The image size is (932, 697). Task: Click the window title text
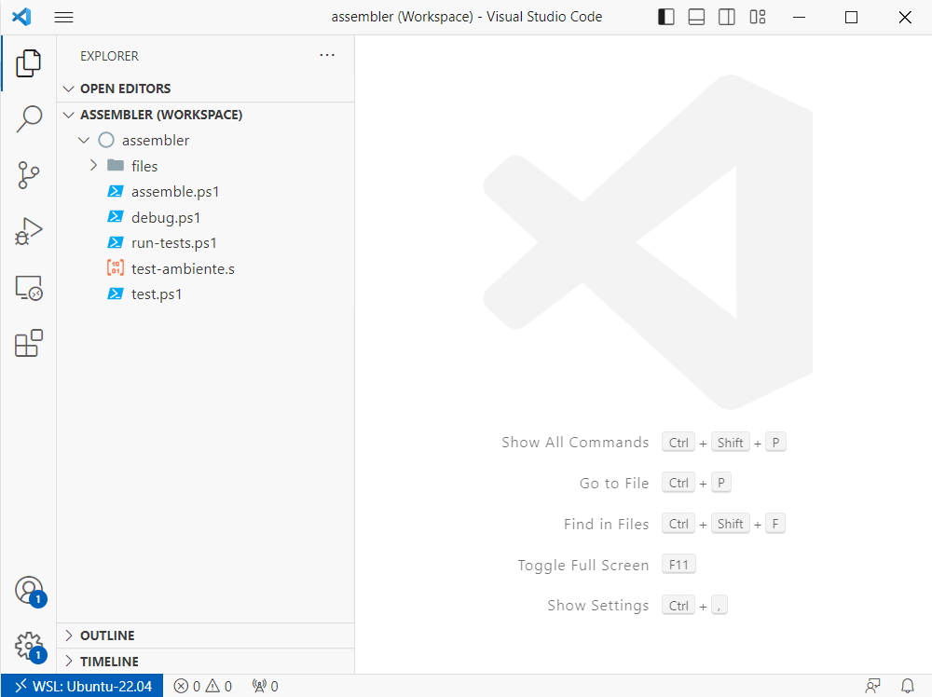[x=467, y=17]
